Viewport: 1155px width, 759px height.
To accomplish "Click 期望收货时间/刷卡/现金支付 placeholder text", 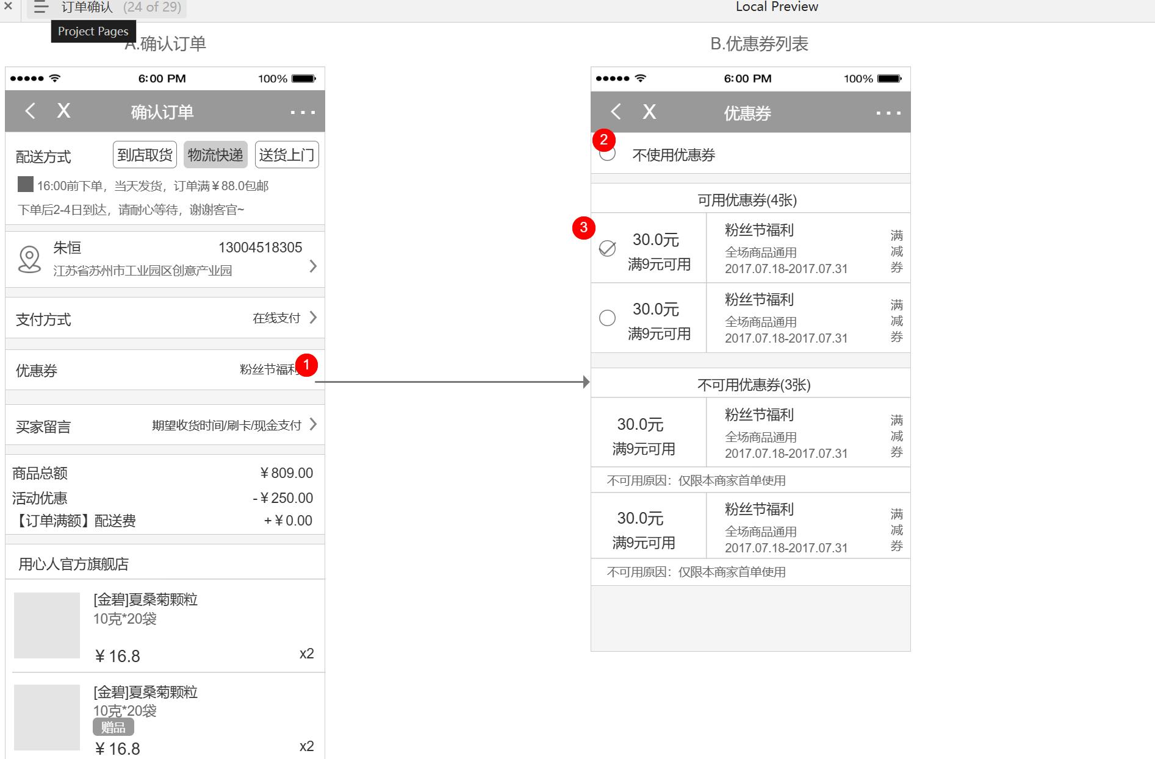I will [226, 426].
